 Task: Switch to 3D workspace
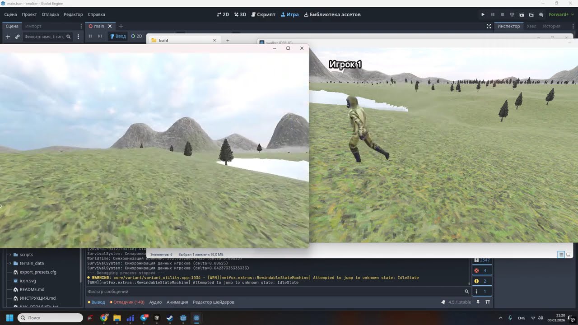tap(240, 14)
